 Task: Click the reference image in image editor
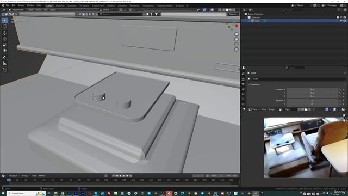coord(306,148)
